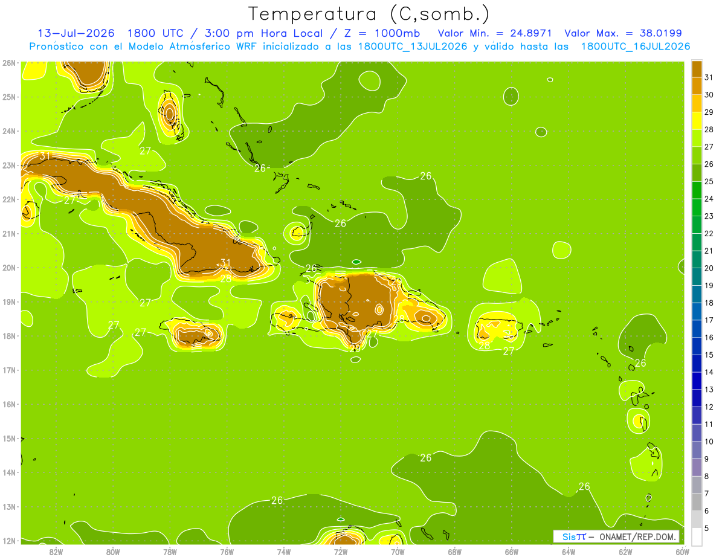This screenshot has width=725, height=560.
Task: Click the 72W longitude axis label
Action: point(341,552)
